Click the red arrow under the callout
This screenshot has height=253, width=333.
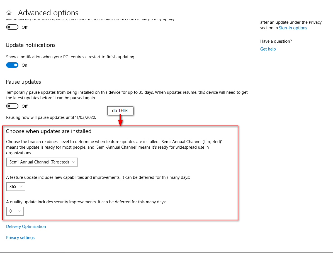120,120
